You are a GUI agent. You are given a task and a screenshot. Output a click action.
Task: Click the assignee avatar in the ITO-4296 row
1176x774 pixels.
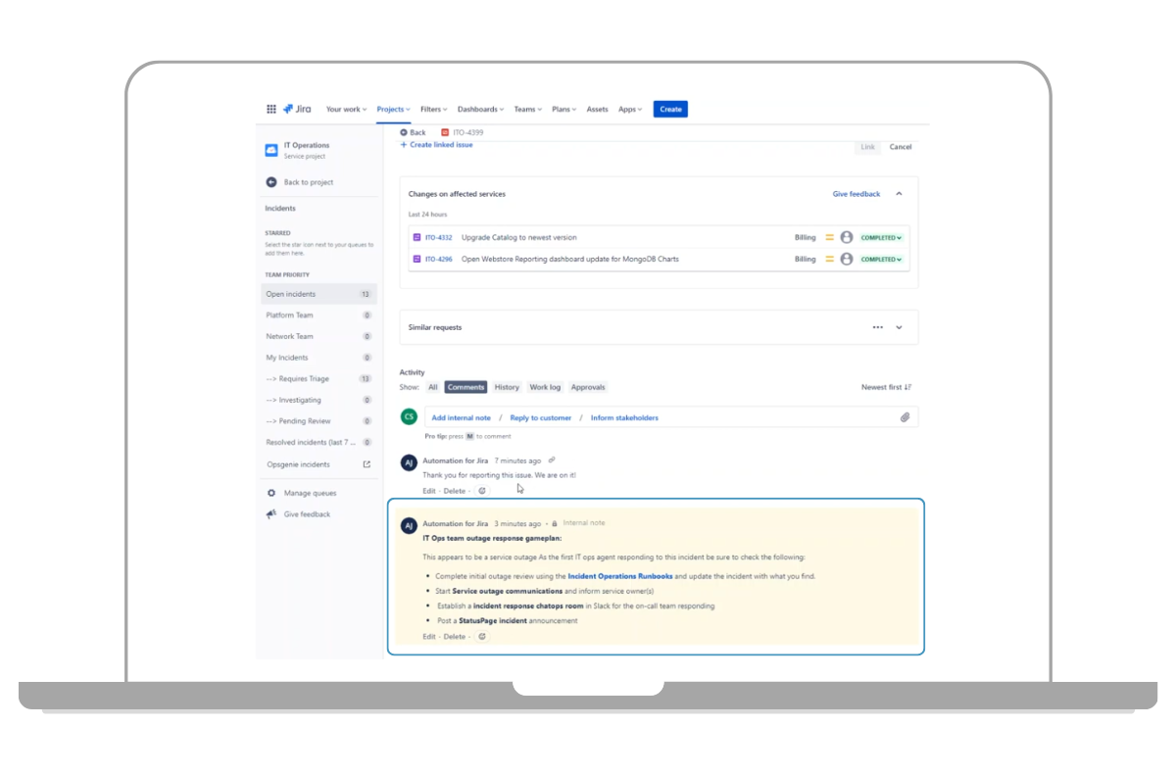click(x=847, y=260)
